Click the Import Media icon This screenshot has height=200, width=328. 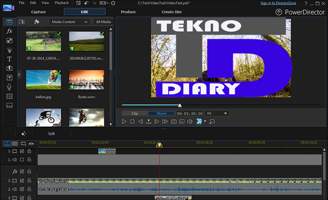click(22, 21)
